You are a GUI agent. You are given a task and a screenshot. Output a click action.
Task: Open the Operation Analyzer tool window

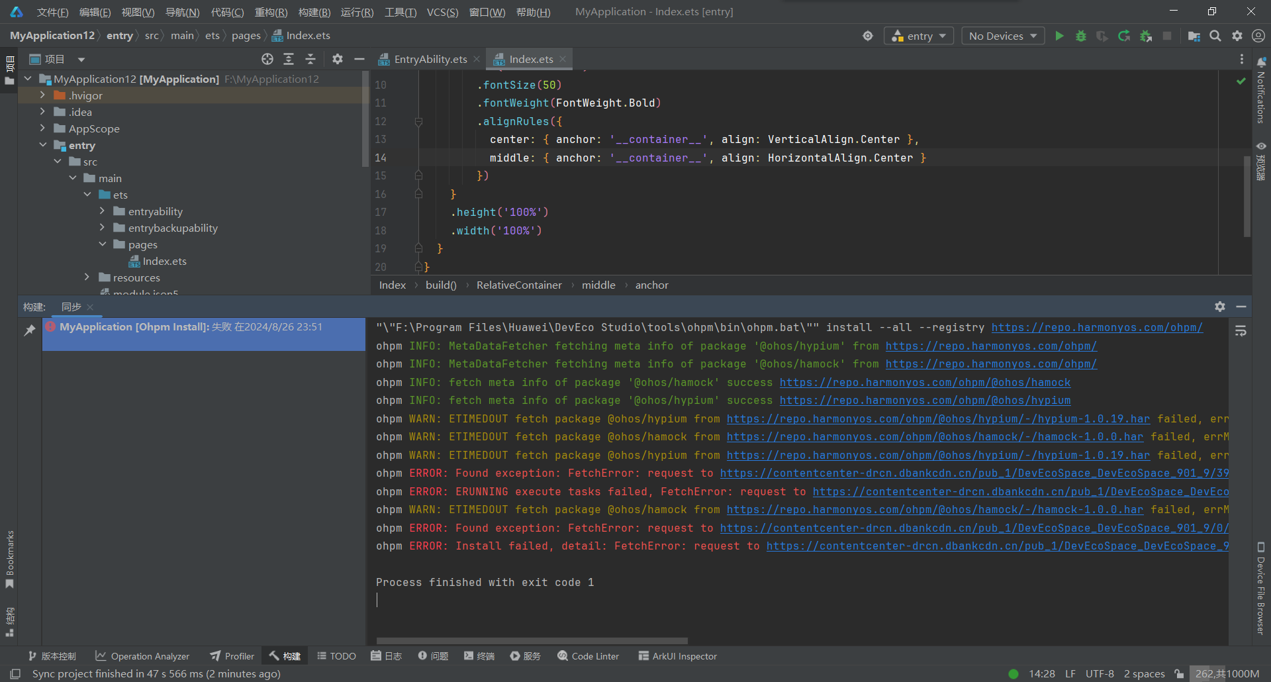click(x=142, y=656)
